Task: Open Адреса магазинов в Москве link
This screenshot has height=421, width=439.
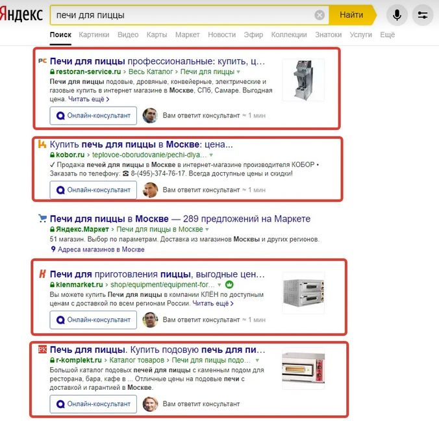Action: coord(101,249)
